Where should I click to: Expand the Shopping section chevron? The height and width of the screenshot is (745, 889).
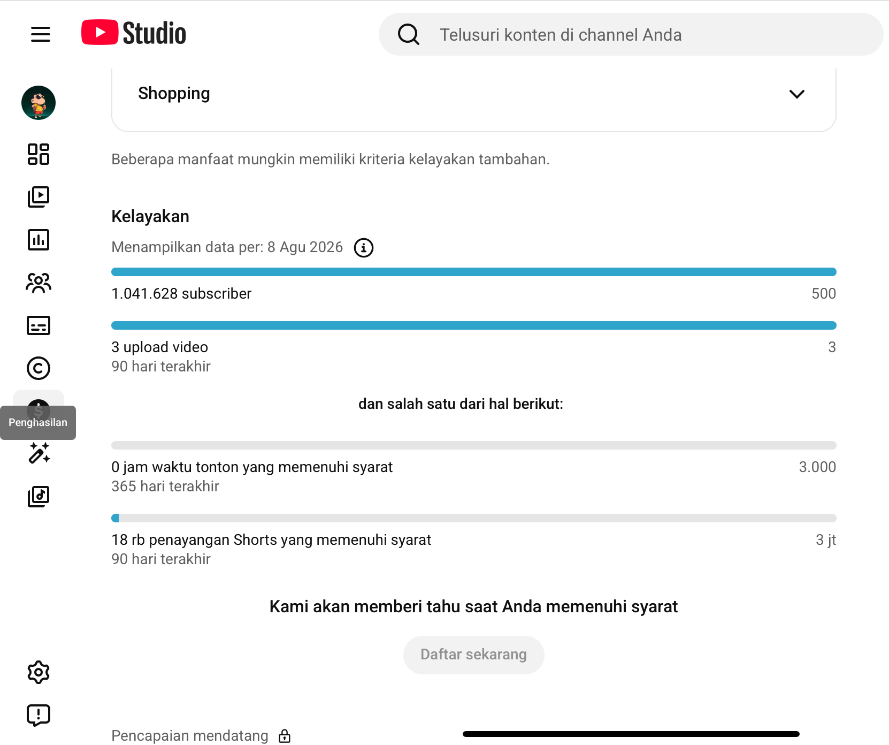(797, 94)
